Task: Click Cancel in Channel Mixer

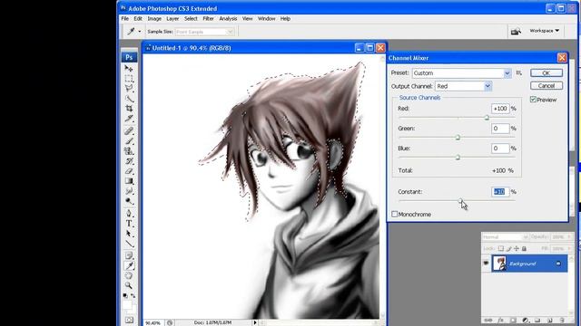Action: (547, 86)
